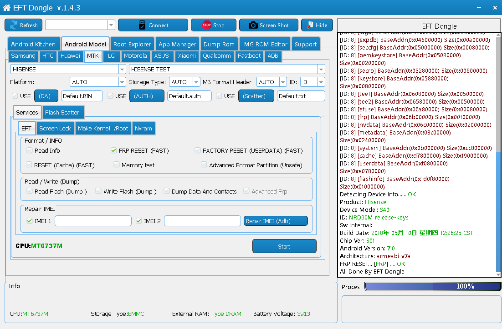Click the log scrollbar down arrow
This screenshot has width=502, height=329.
click(498, 274)
